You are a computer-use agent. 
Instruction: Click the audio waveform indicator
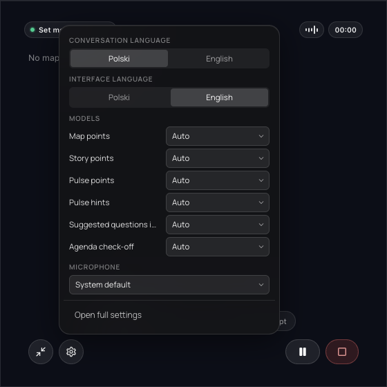(x=312, y=30)
